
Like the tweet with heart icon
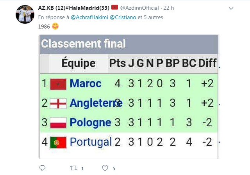tap(105, 168)
